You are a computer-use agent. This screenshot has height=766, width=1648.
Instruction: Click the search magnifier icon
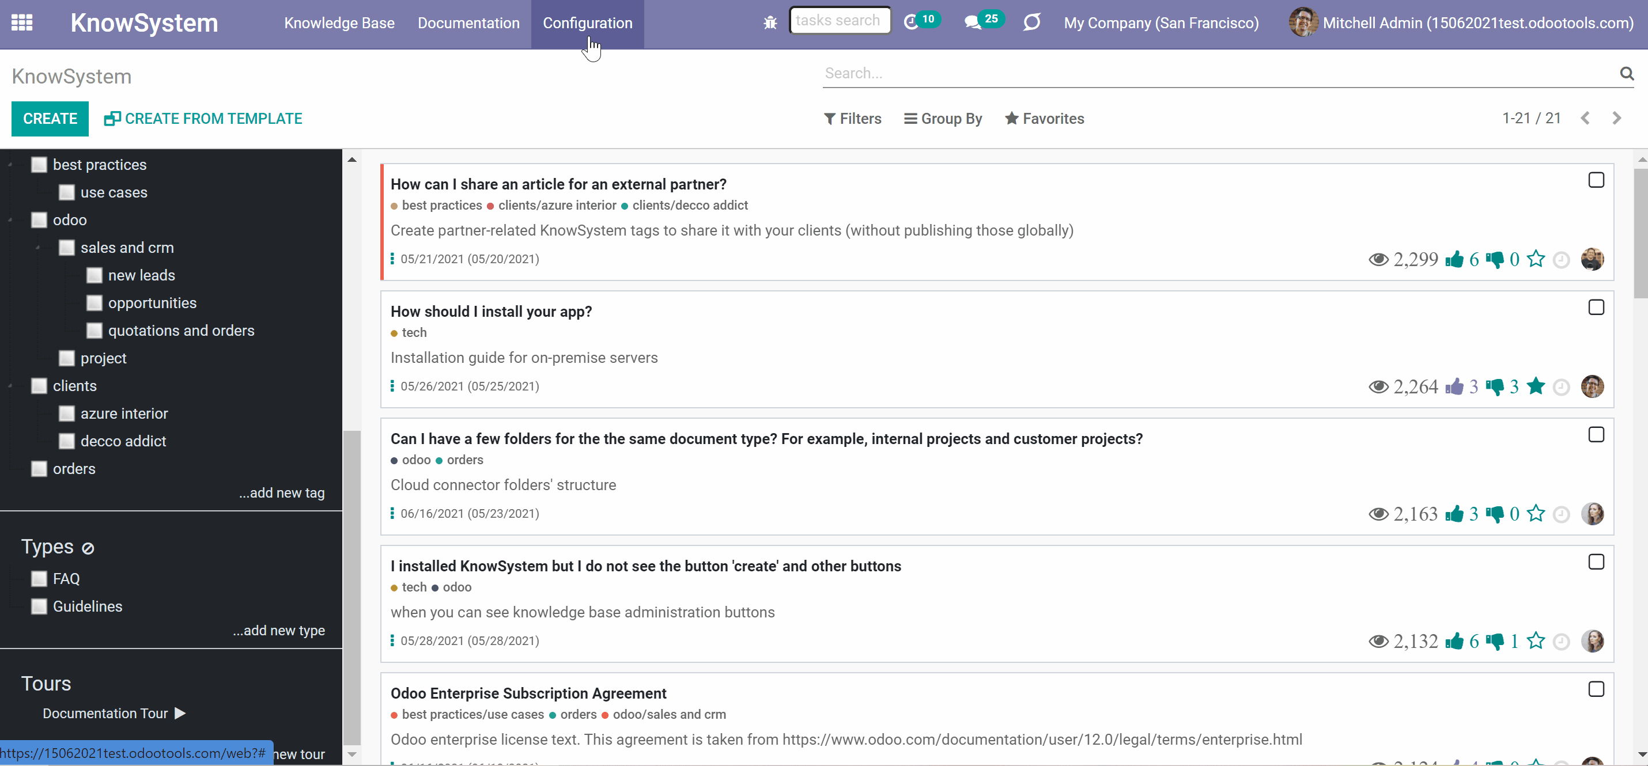point(1626,74)
